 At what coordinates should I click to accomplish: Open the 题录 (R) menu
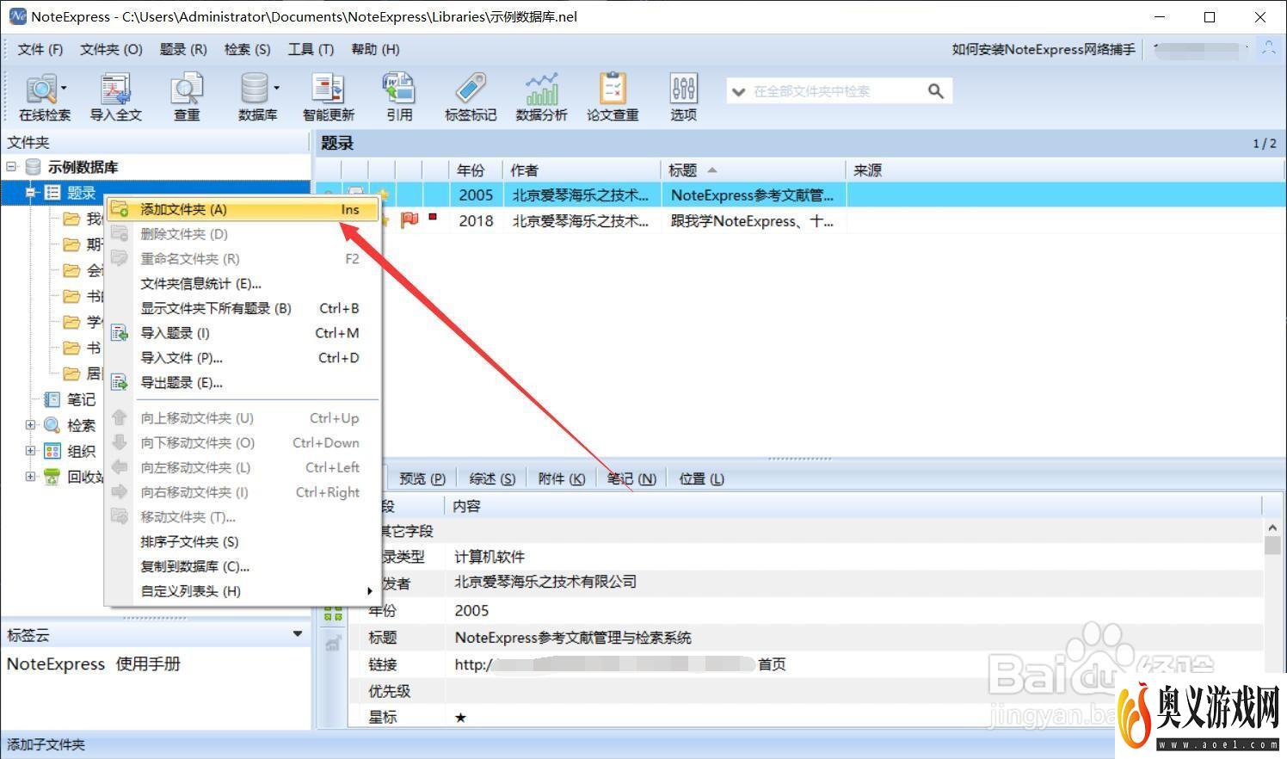183,49
